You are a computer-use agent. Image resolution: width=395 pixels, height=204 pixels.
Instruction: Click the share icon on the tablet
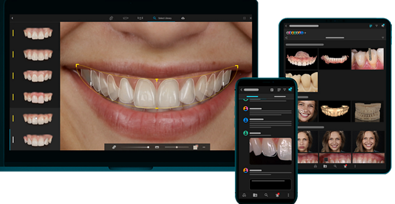pos(286,38)
